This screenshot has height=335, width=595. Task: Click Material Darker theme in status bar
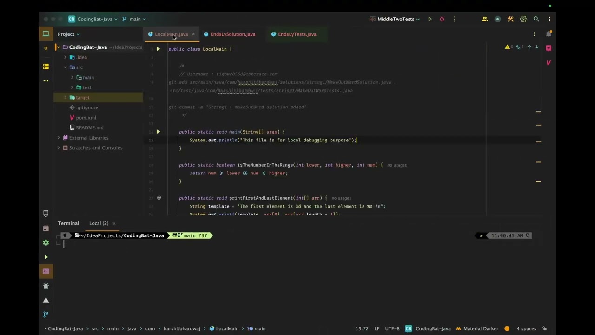pos(477,328)
